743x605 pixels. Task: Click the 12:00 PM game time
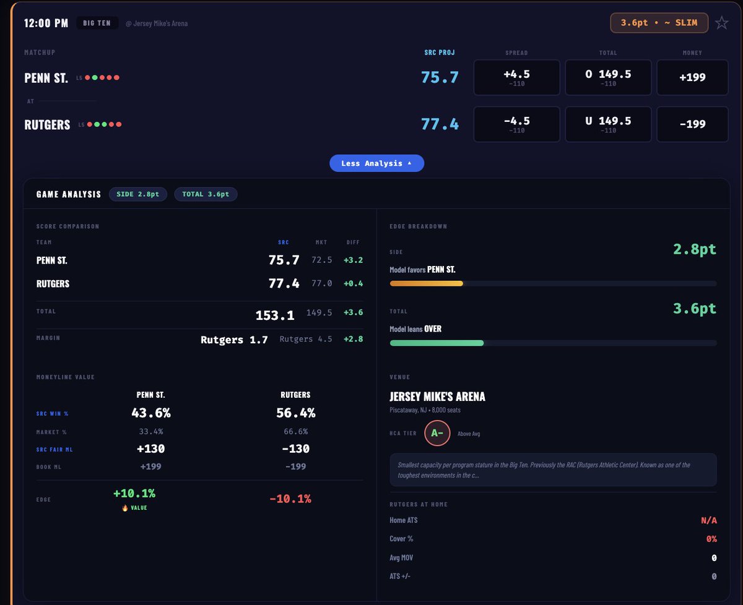(46, 24)
